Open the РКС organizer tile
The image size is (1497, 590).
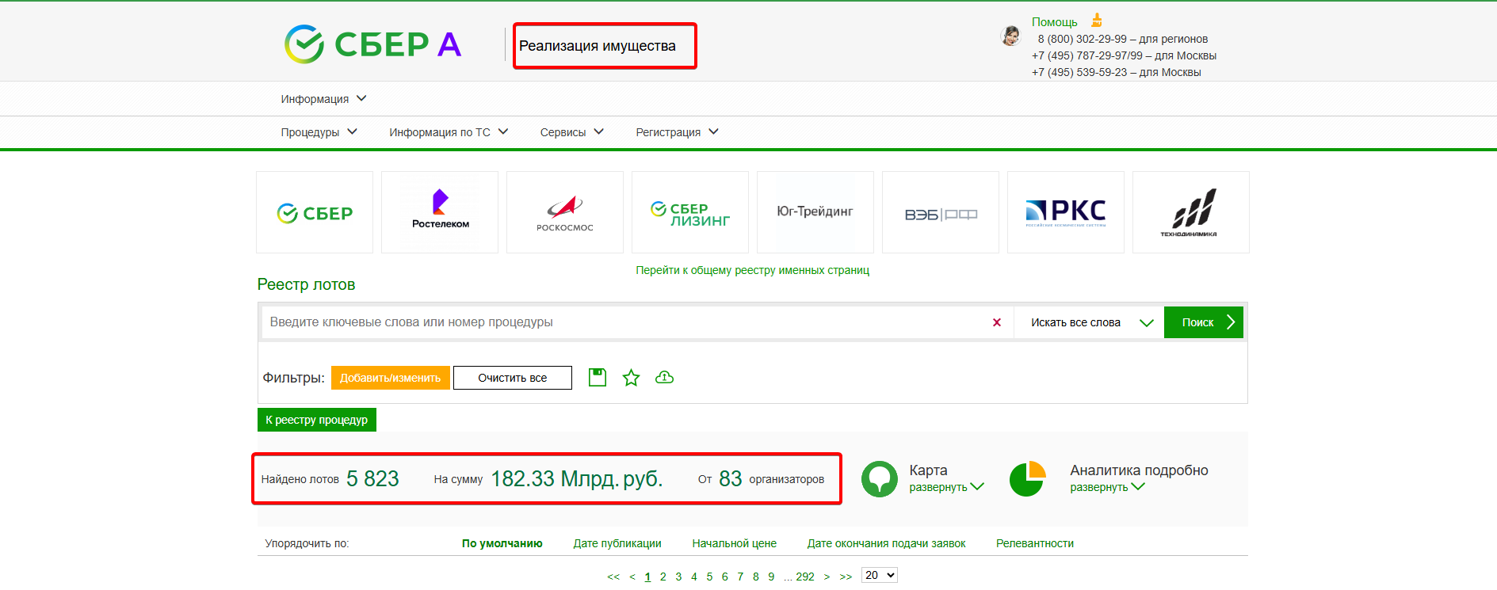coord(1066,212)
